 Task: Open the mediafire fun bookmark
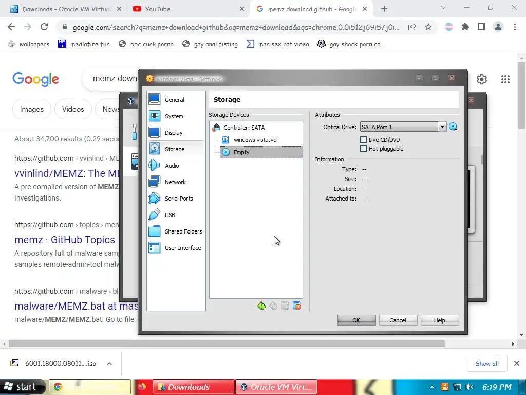[x=84, y=44]
